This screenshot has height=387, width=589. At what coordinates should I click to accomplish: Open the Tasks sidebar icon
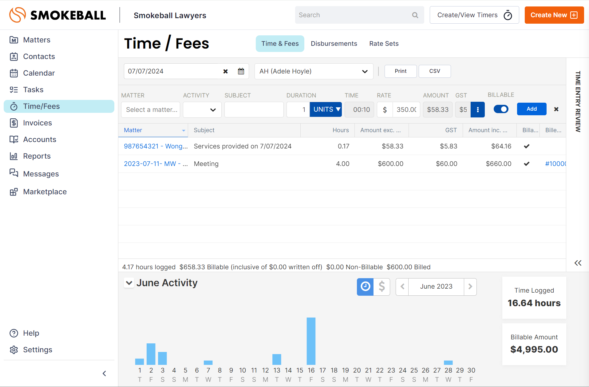coord(14,90)
